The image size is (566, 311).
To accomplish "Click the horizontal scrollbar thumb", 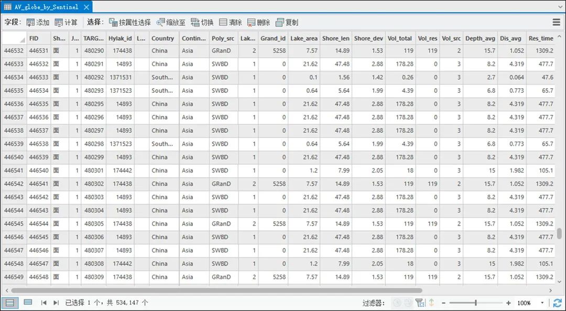I will [216, 291].
